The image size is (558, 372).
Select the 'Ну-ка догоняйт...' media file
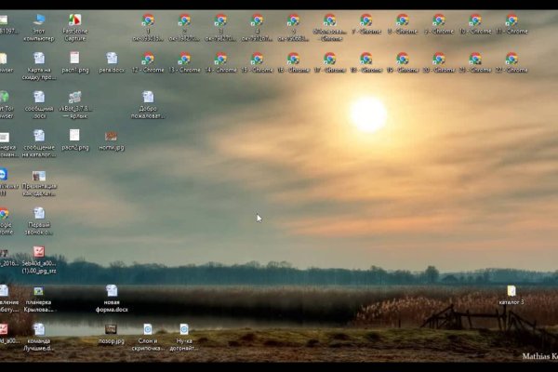[x=184, y=329]
